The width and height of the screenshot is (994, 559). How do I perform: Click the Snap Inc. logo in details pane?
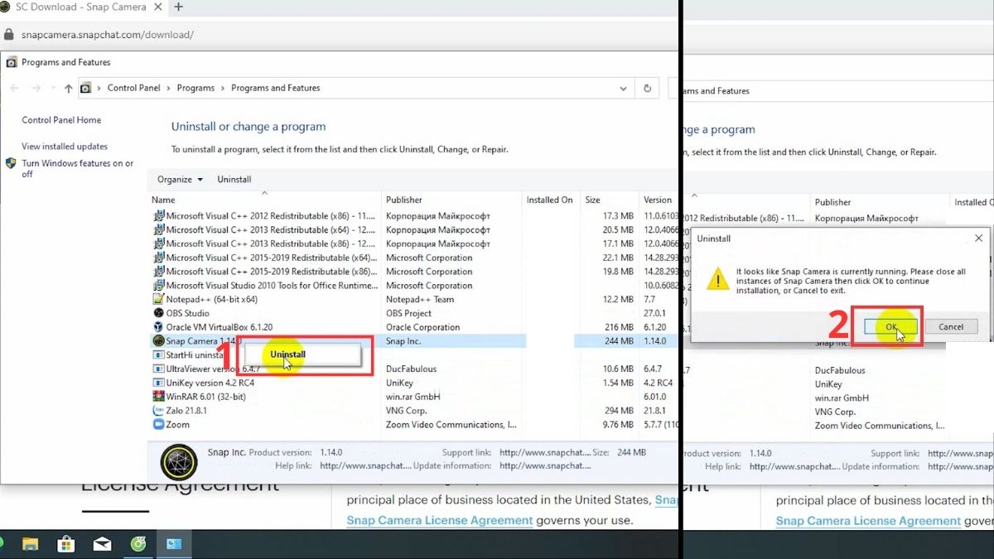coord(179,462)
